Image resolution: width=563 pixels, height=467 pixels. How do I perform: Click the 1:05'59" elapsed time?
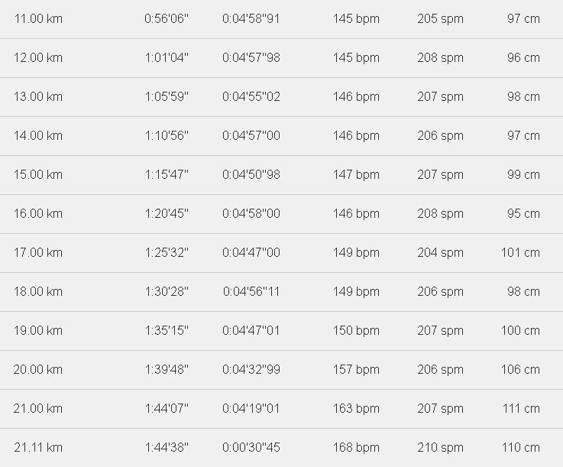(x=167, y=96)
